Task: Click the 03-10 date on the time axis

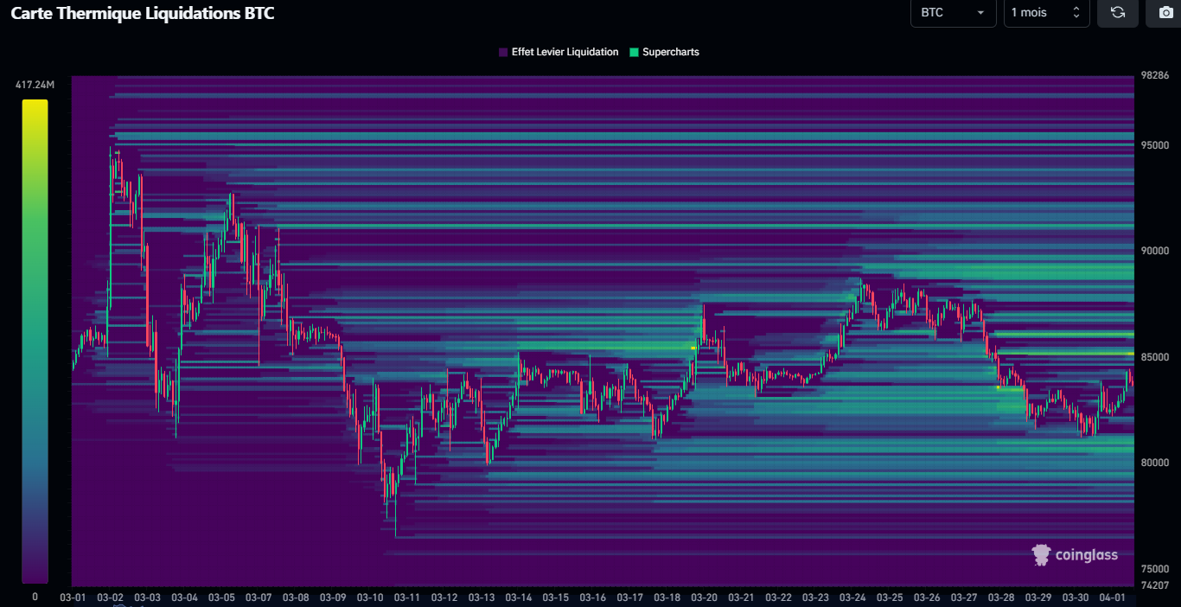Action: pos(369,597)
